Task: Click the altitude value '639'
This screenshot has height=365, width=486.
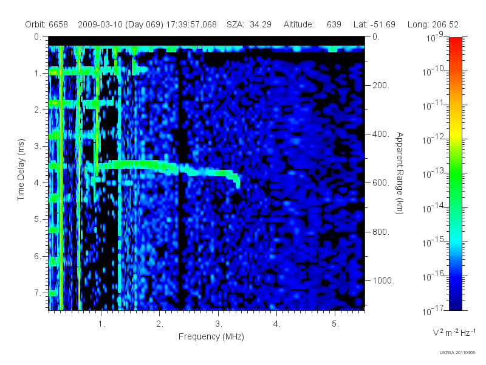Action: [334, 24]
